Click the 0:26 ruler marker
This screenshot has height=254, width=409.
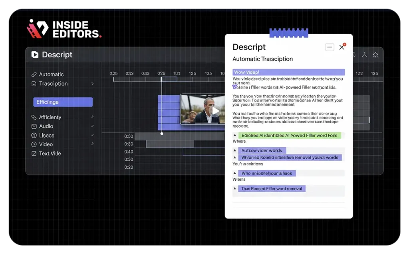click(x=161, y=73)
